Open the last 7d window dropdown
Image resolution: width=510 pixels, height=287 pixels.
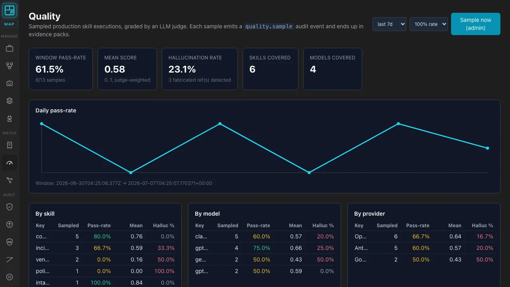(389, 24)
